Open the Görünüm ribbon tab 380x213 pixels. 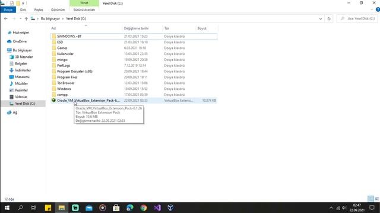point(58,9)
